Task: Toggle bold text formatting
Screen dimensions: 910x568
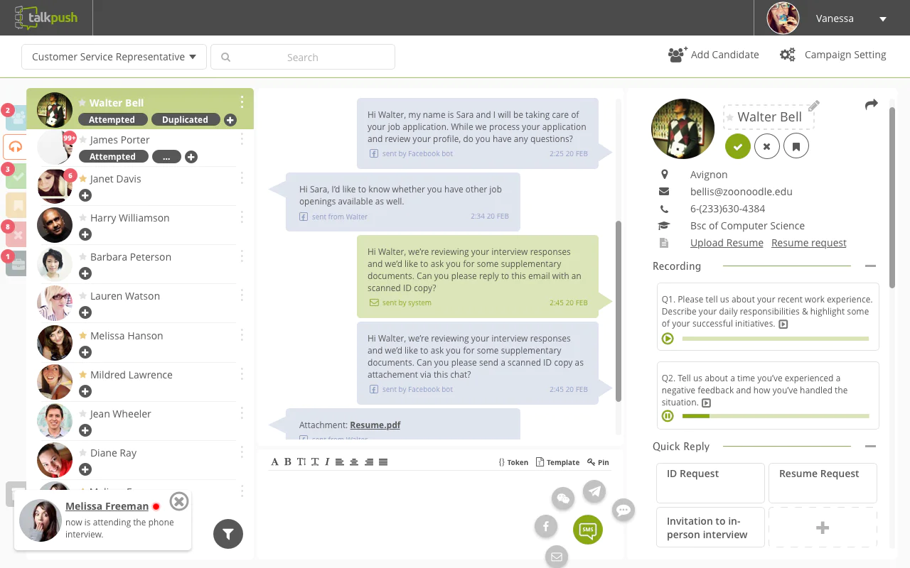Action: [x=288, y=462]
